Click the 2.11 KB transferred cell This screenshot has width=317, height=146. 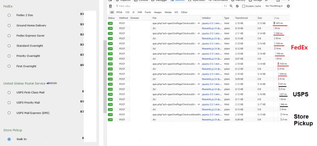pyautogui.click(x=245, y=34)
